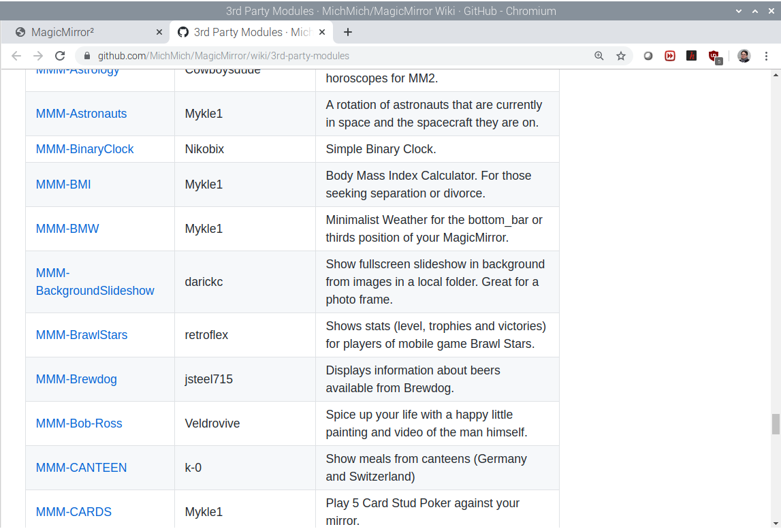
Task: Open the user profile avatar
Action: click(744, 56)
